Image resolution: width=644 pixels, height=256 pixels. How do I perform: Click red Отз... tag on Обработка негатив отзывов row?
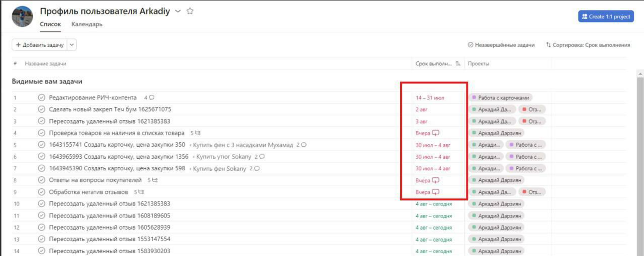[532, 192]
